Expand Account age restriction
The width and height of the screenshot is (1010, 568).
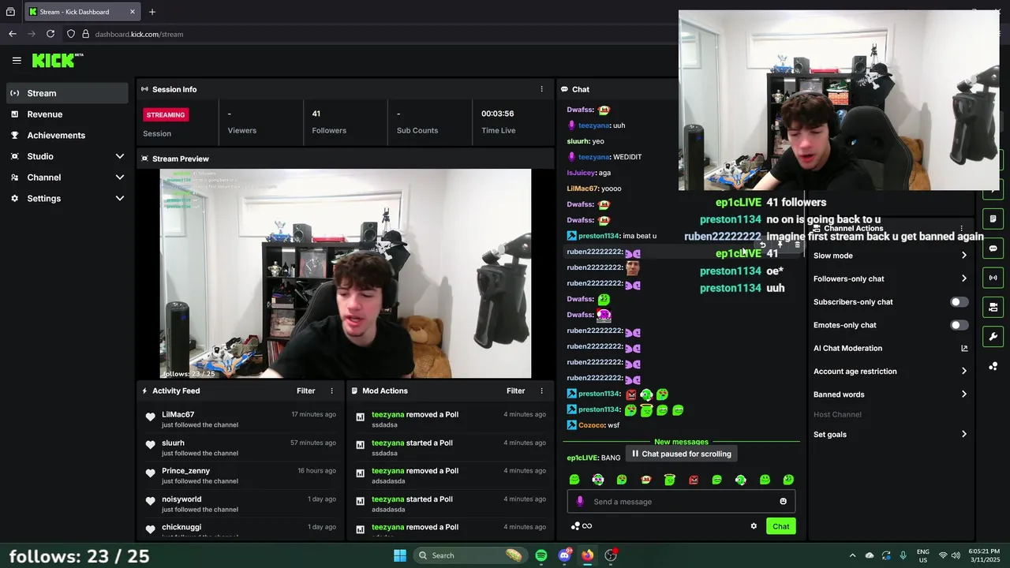coord(890,371)
